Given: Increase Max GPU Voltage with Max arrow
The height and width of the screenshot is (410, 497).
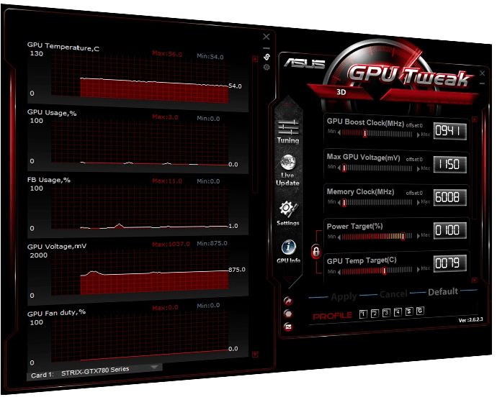Looking at the screenshot, I should [x=418, y=169].
